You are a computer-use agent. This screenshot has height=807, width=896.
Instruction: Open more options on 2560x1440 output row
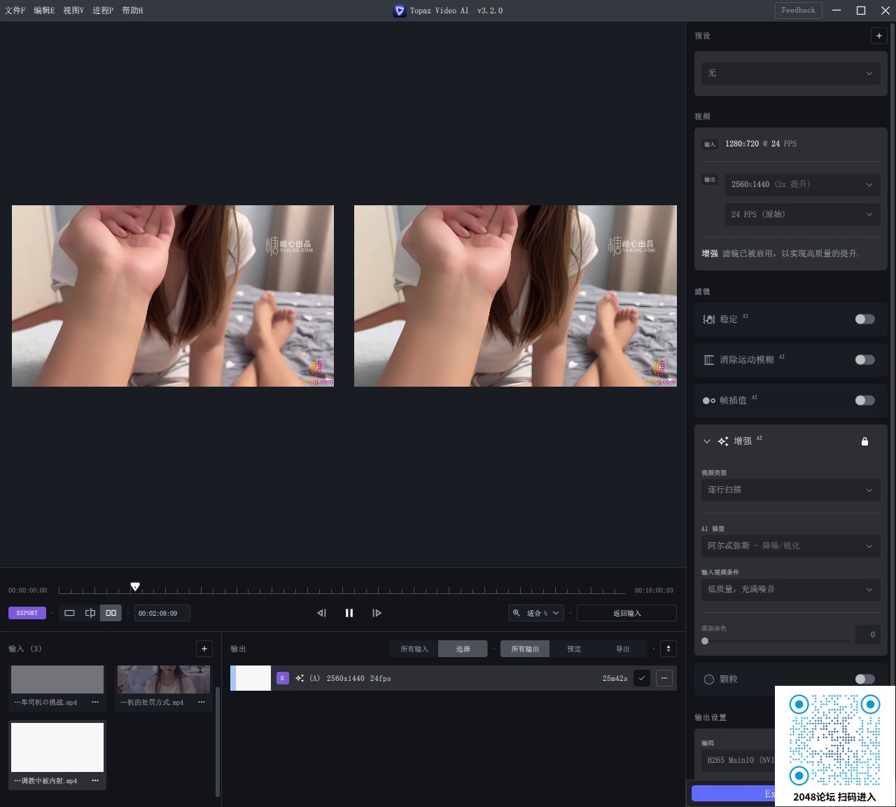tap(664, 678)
